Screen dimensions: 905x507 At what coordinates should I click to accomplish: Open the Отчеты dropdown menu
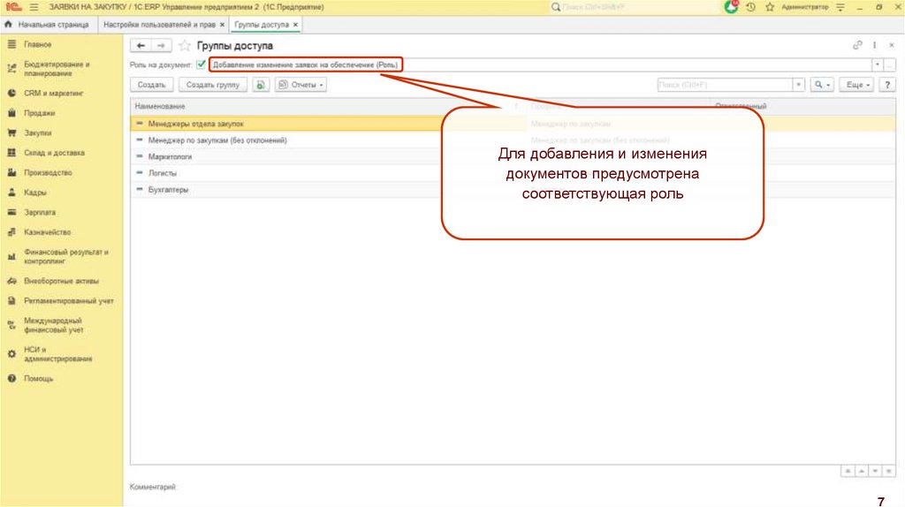pyautogui.click(x=301, y=85)
